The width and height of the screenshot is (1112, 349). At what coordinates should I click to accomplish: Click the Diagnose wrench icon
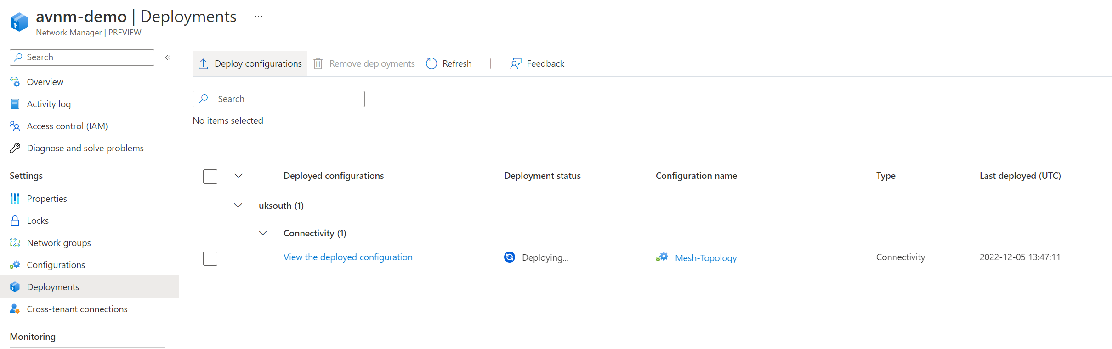click(x=15, y=148)
